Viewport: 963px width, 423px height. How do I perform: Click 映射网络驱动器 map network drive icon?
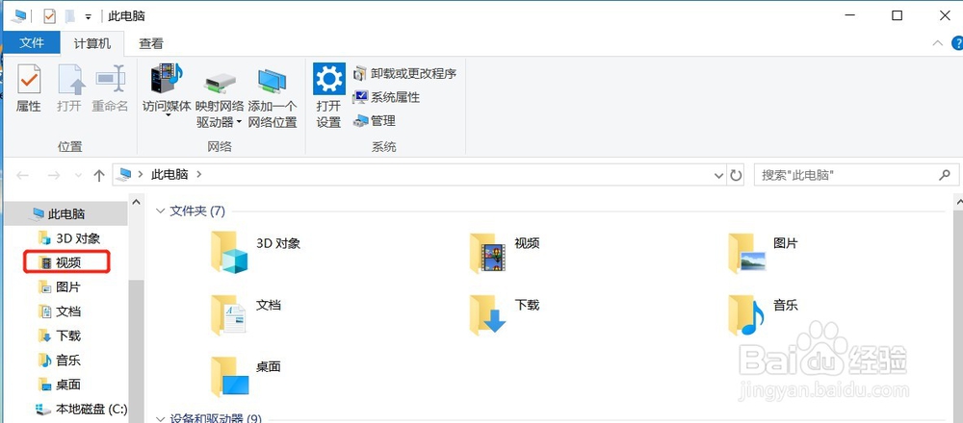click(x=220, y=82)
